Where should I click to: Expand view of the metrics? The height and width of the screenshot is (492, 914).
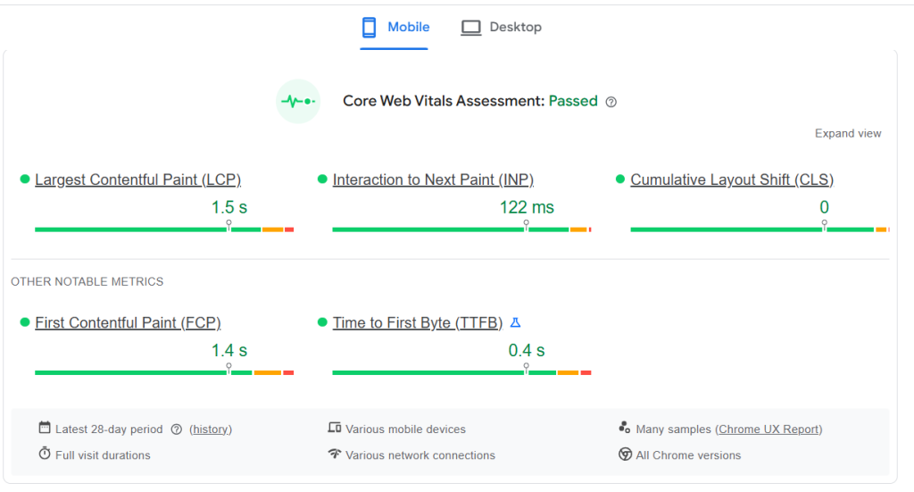(x=847, y=134)
